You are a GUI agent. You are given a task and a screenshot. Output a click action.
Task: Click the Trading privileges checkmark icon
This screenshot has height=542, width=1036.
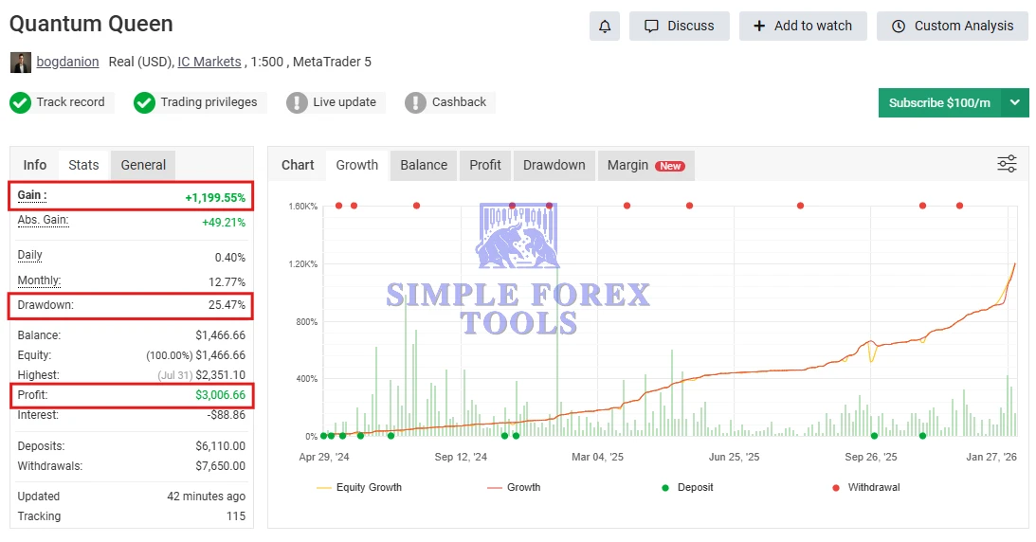coord(144,102)
